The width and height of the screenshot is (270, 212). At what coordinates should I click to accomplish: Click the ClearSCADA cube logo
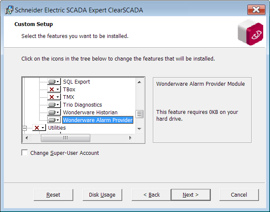tap(250, 32)
